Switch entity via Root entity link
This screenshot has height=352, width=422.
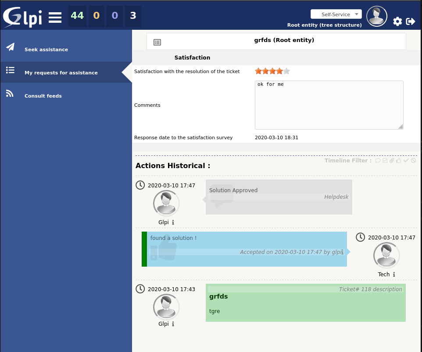point(324,25)
